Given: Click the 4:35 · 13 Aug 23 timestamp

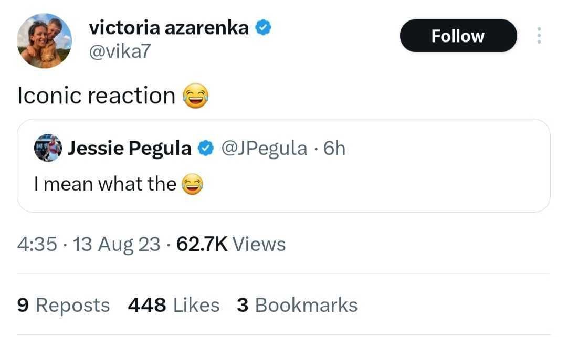Looking at the screenshot, I should (x=89, y=244).
